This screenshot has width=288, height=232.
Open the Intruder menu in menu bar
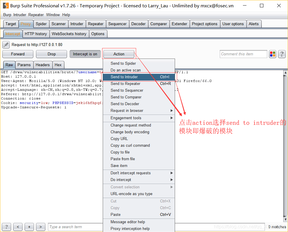20,15
